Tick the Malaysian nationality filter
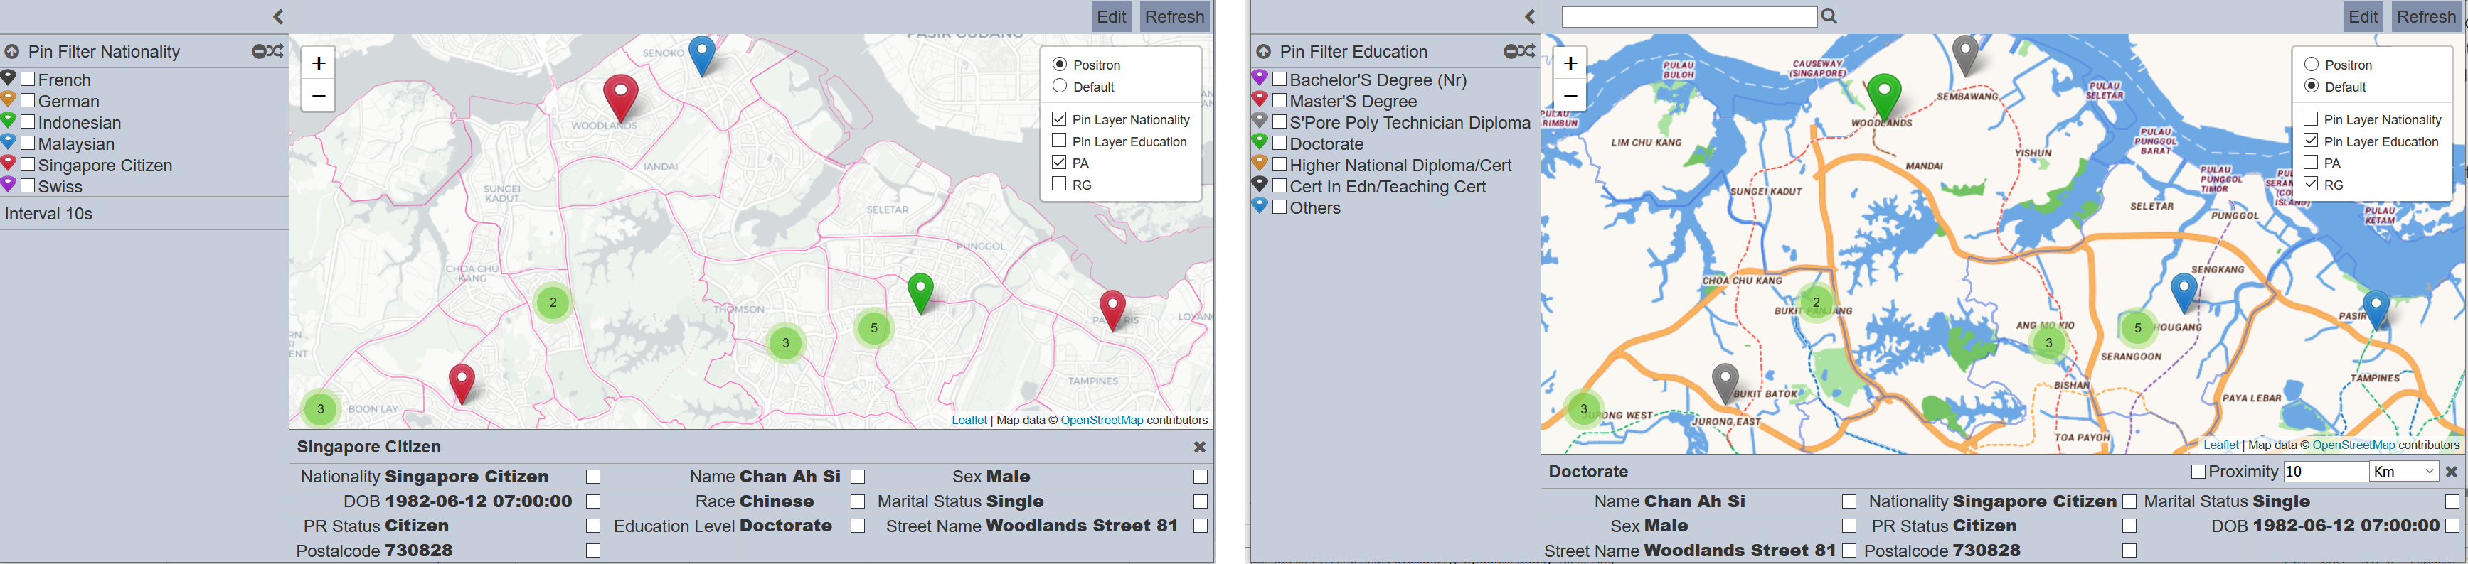Viewport: 2468px width, 564px height. coord(28,143)
